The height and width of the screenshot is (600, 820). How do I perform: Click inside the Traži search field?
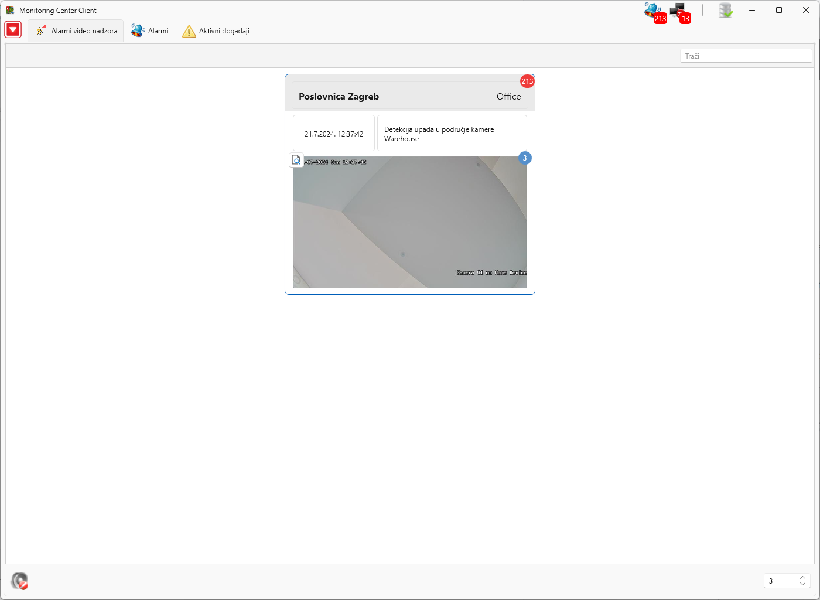[x=746, y=55]
